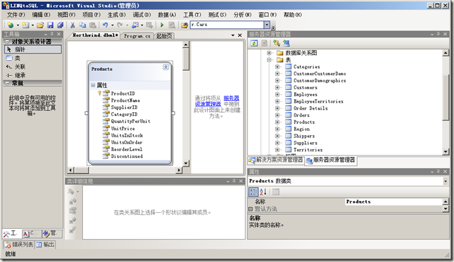The width and height of the screenshot is (454, 262).
Task: Collapse the Products class shape with chevron
Action: click(x=166, y=68)
